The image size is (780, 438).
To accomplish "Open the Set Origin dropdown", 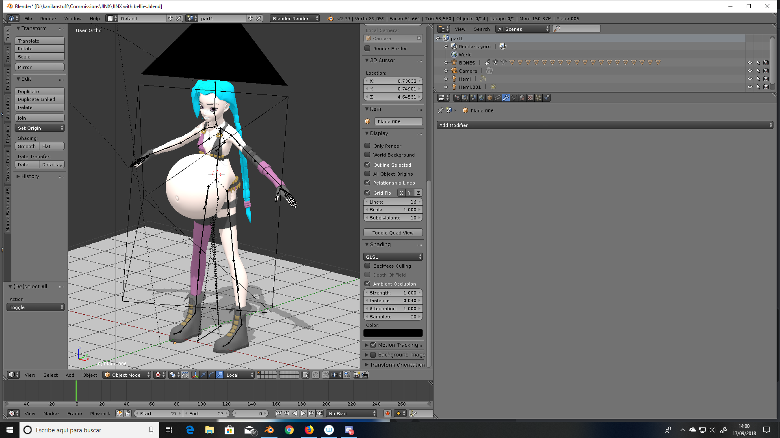I will pos(39,128).
